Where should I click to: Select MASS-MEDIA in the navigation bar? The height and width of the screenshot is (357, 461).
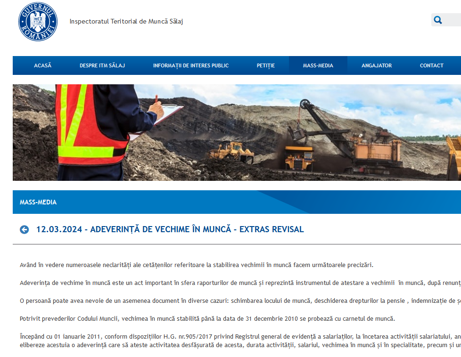coord(318,65)
